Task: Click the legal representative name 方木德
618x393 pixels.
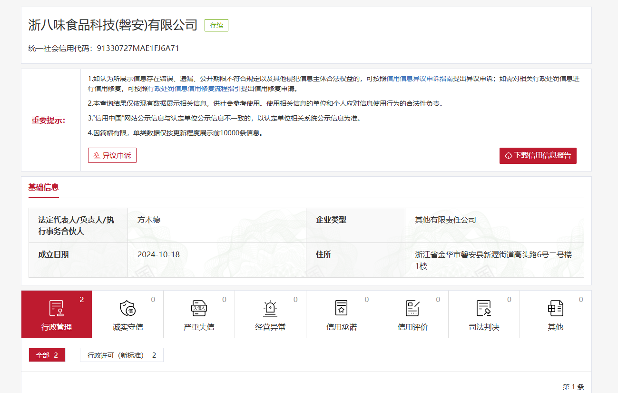Action: tap(149, 220)
